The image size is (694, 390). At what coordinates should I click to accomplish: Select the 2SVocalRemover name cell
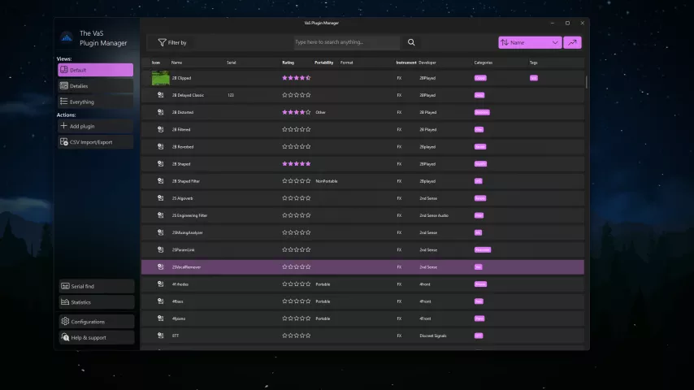pos(186,267)
